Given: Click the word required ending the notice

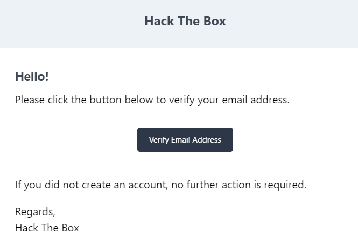Looking at the screenshot, I should click(285, 185).
